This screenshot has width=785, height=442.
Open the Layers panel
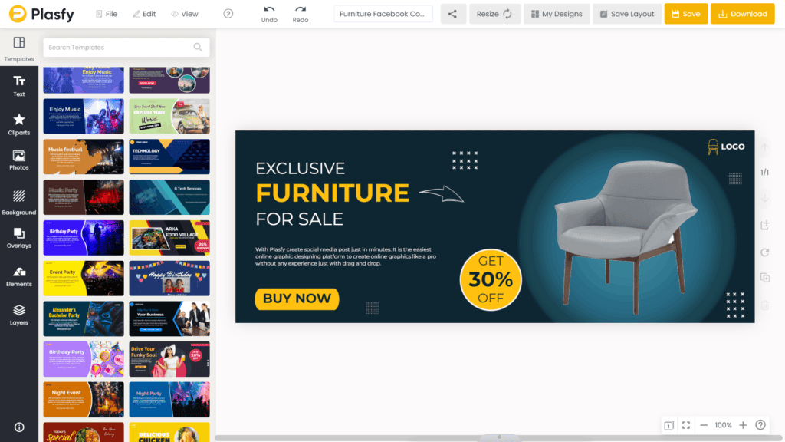coord(19,315)
